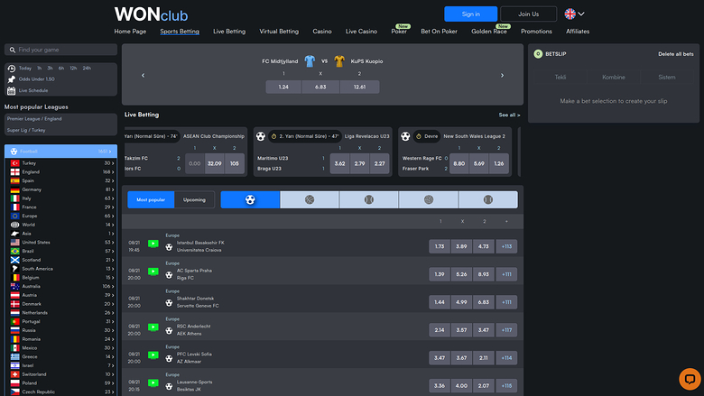Open live stream icon for PFC Levski Sofia match
This screenshot has width=704, height=396.
point(153,355)
